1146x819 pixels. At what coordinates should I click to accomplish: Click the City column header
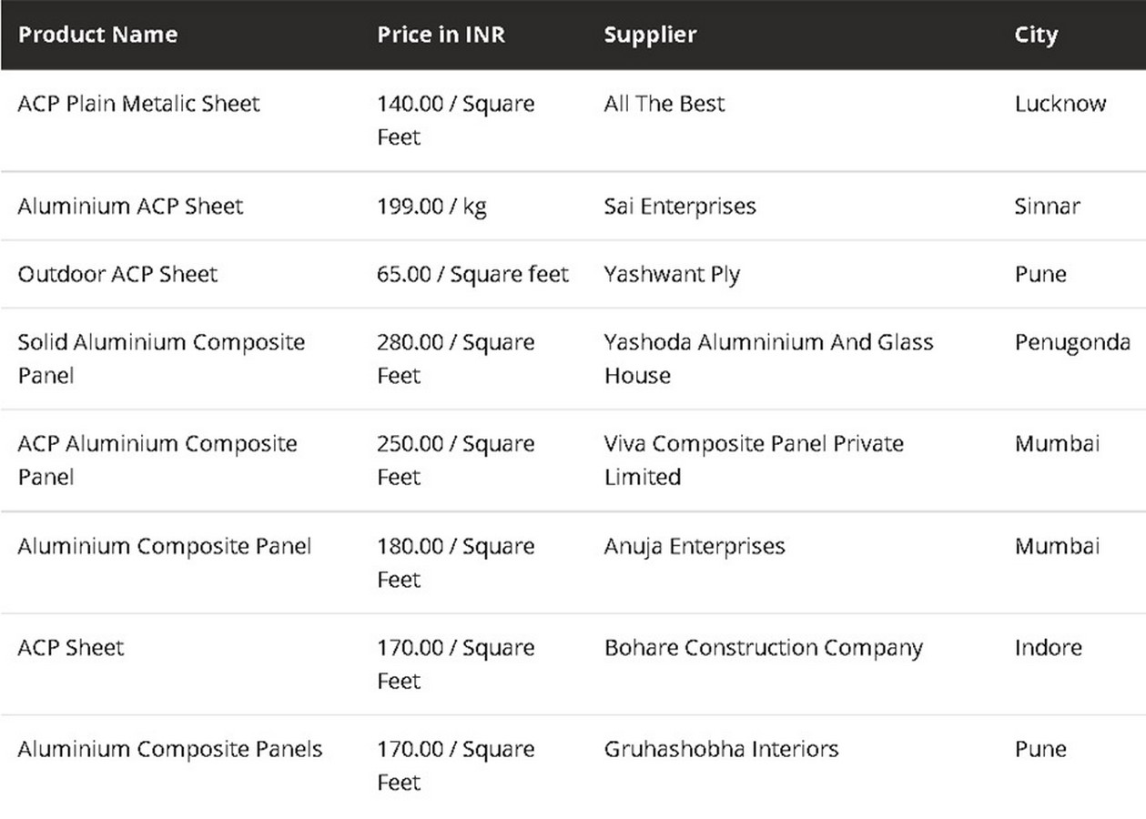tap(1036, 35)
